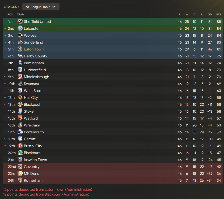Viewport: 224px width, 199px height.
Task: Sort table by PTS column header
Action: coord(219,14)
